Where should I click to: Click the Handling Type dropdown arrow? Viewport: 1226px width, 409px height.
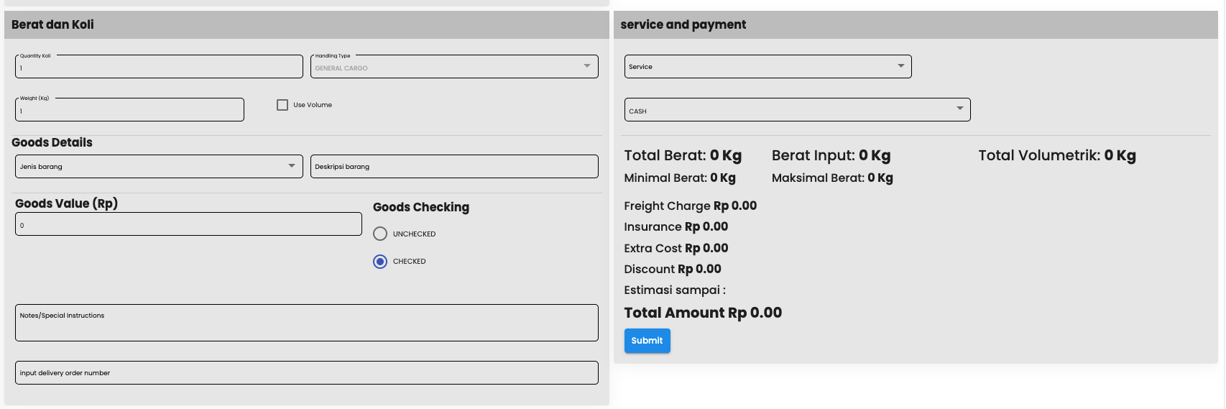[586, 66]
